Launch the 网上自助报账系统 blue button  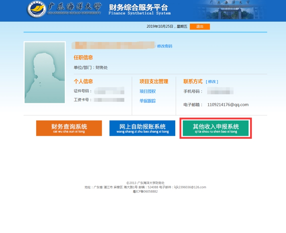(142, 128)
